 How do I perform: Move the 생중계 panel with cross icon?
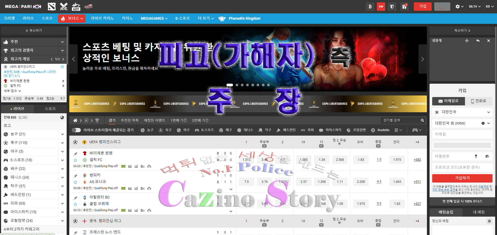click(467, 41)
